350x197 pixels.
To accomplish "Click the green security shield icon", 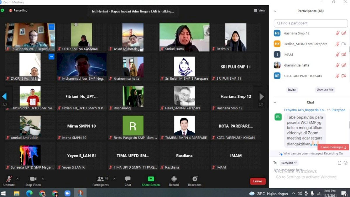I will point(3,10).
